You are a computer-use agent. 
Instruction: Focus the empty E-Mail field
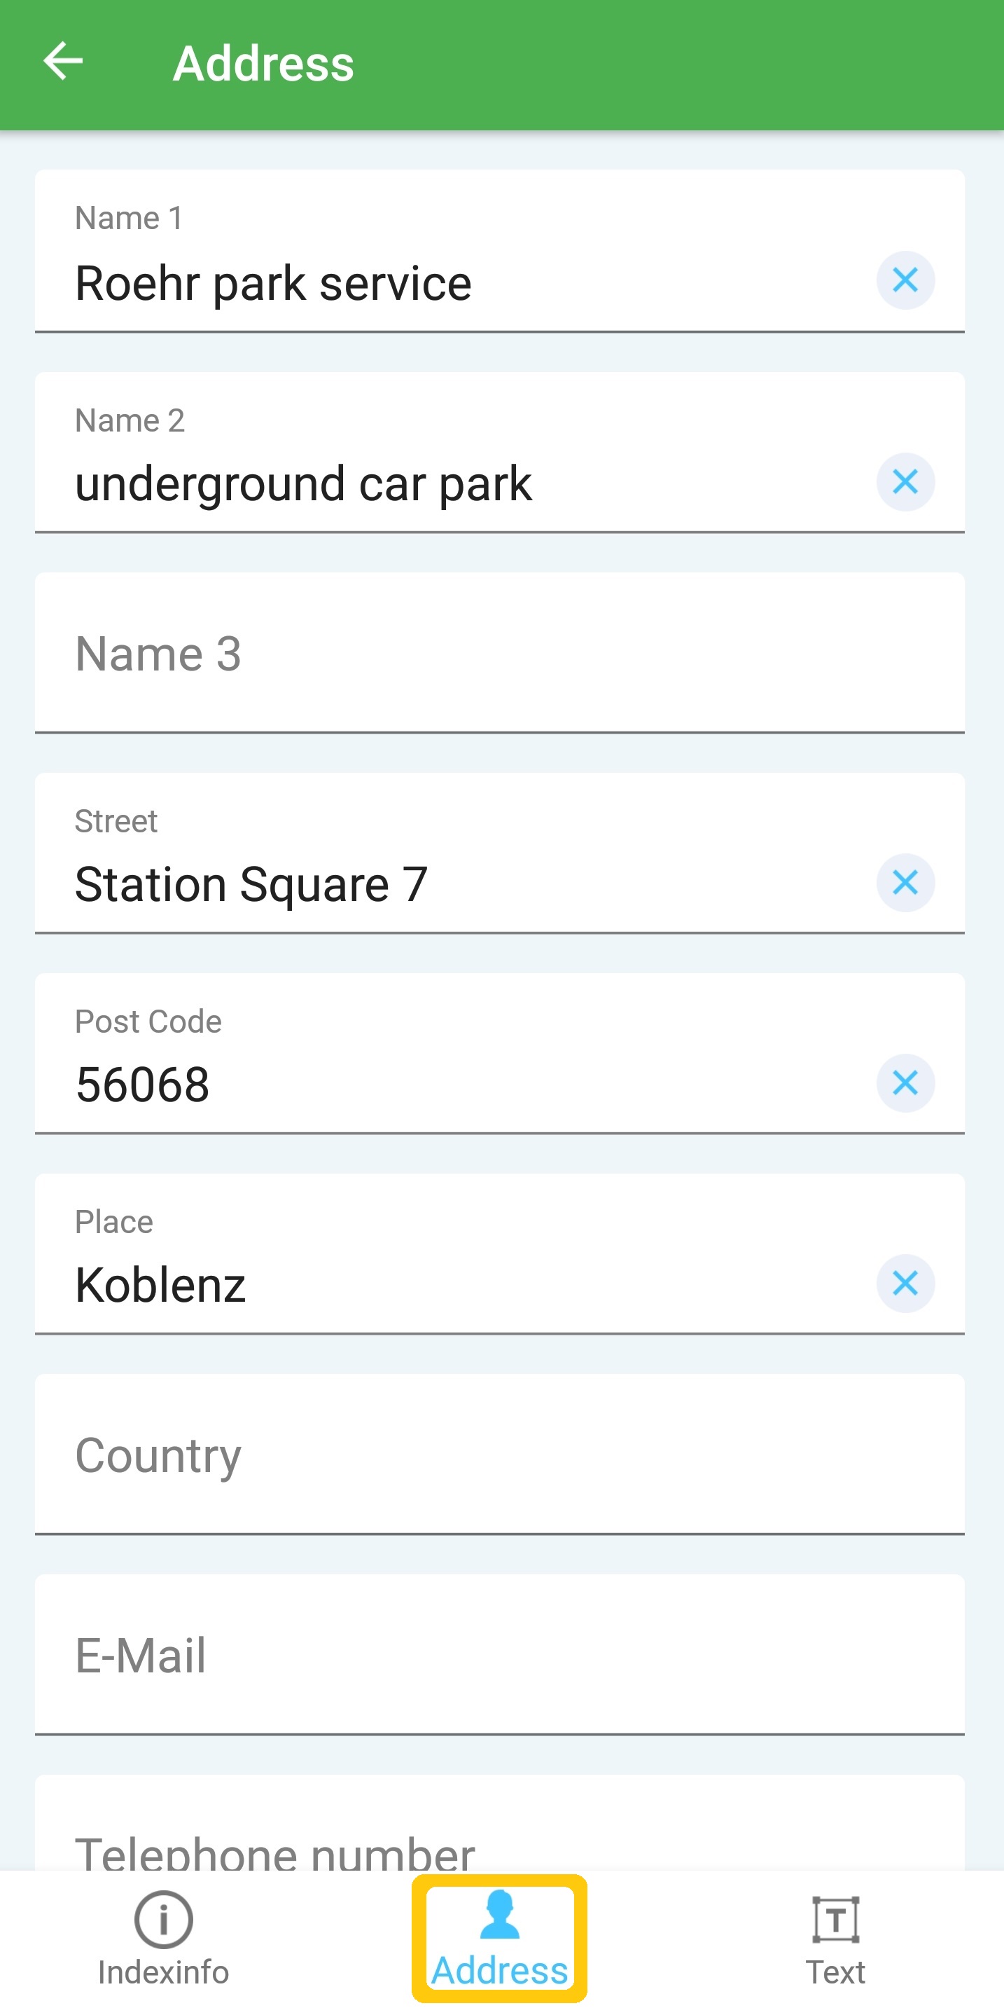498,1656
